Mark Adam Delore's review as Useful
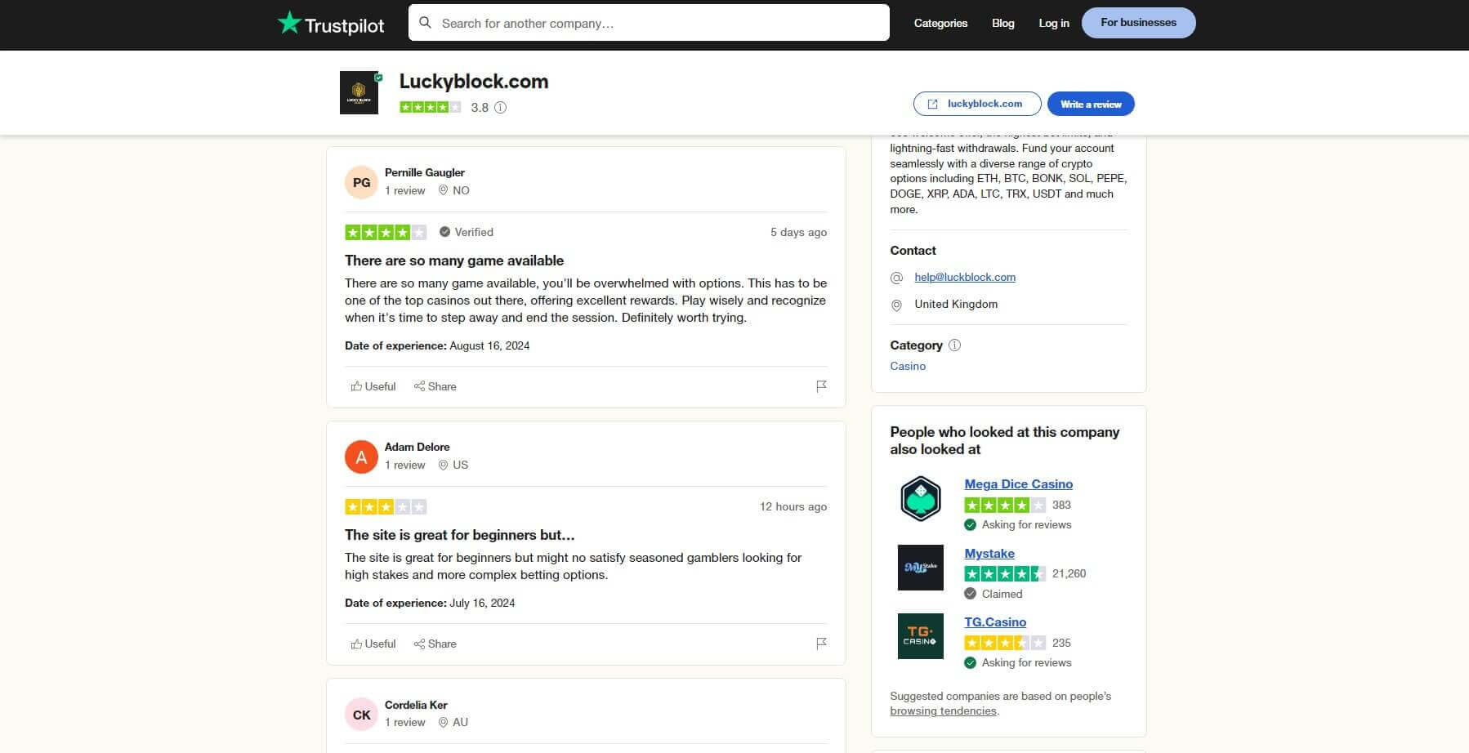Screen dimensions: 1469x753 (x=373, y=644)
